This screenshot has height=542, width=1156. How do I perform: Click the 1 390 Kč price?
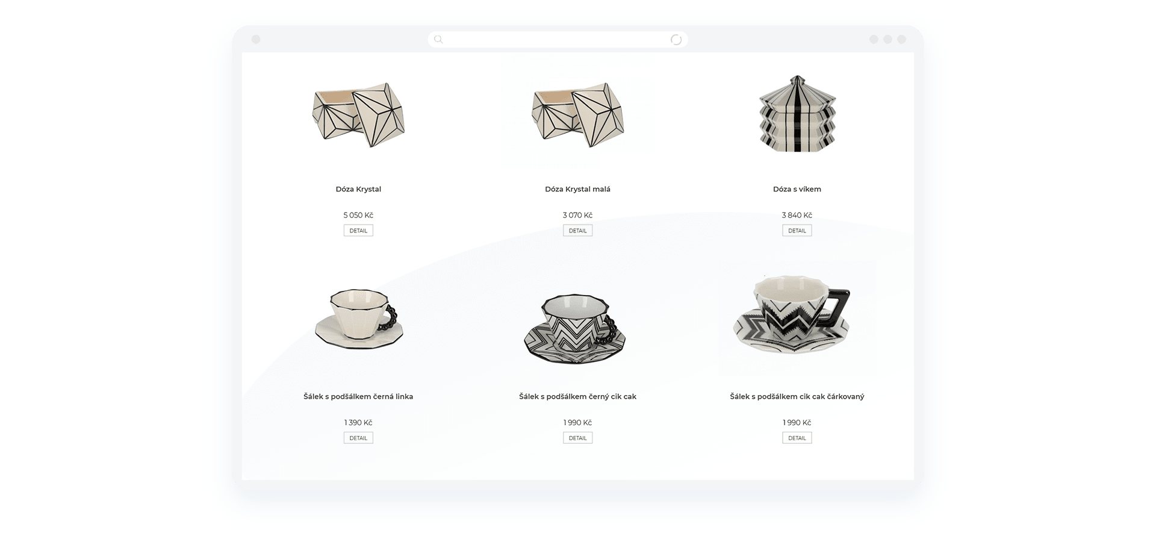358,423
